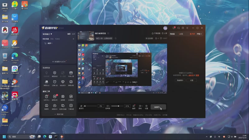The height and width of the screenshot is (140, 249).
Task: Click 新增图片幻灯片 add source button
Action: [x=59, y=62]
